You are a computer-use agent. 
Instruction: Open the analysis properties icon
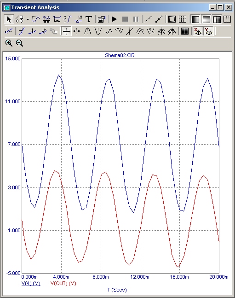pyautogui.click(x=102, y=19)
